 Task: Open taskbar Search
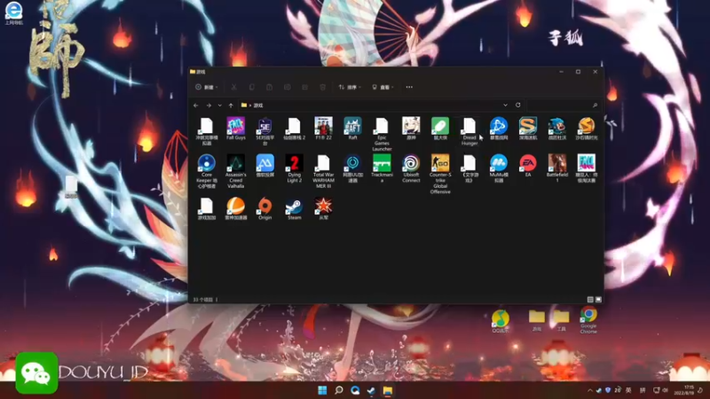click(339, 390)
